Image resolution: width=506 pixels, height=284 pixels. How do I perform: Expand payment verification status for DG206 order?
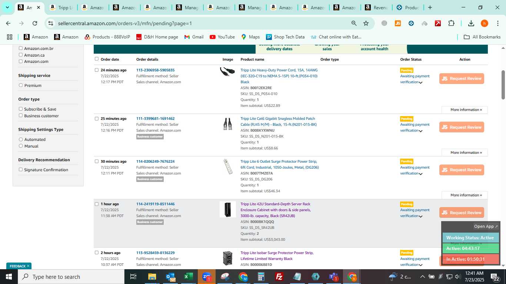tap(421, 174)
